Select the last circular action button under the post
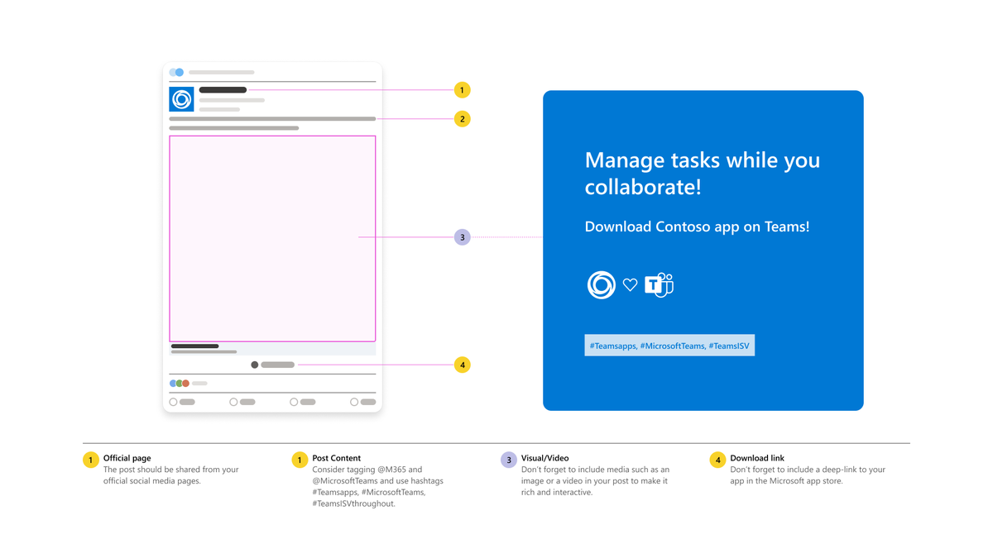The width and height of the screenshot is (993, 558). coord(354,403)
